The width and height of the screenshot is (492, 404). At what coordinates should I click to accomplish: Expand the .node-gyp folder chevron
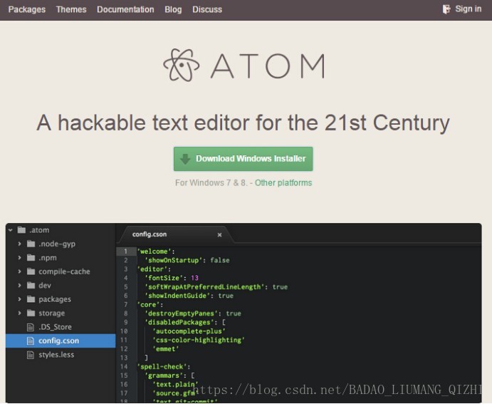[19, 244]
